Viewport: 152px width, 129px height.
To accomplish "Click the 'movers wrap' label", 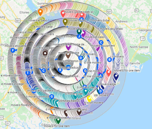I will click(78, 21).
